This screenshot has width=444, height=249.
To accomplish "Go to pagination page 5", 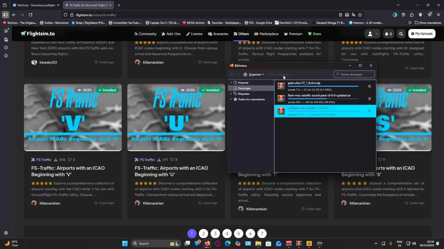I will 238,233.
